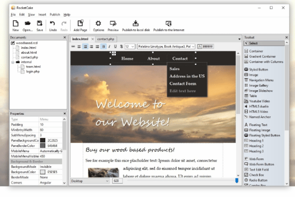295x197 pixels.
Task: Click the Add Page icon
Action: (80, 26)
